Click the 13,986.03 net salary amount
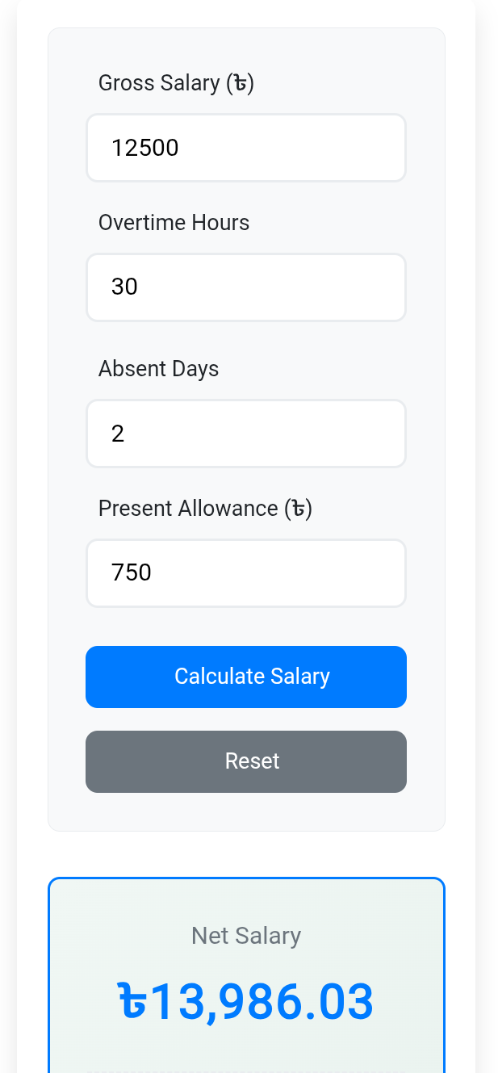This screenshot has height=1073, width=498. [x=262, y=1002]
